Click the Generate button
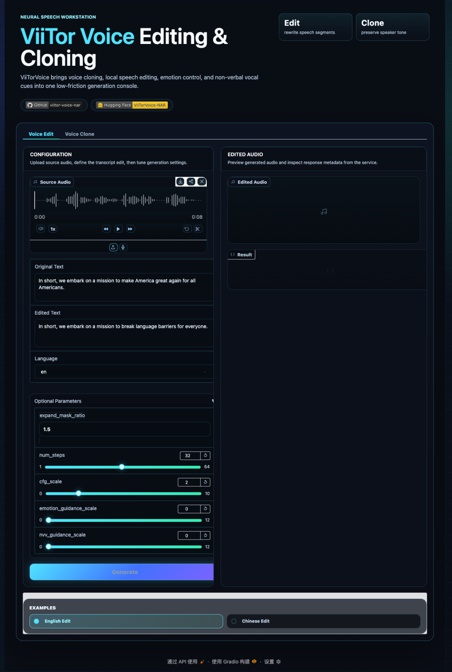 pyautogui.click(x=122, y=572)
